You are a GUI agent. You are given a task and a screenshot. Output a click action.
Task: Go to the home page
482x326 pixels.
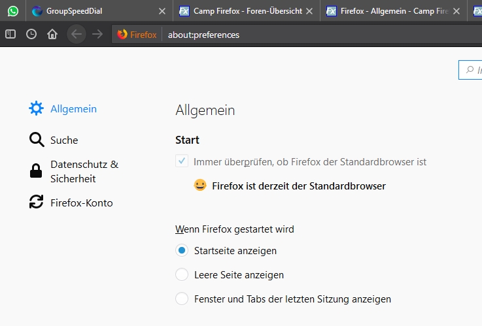[52, 35]
